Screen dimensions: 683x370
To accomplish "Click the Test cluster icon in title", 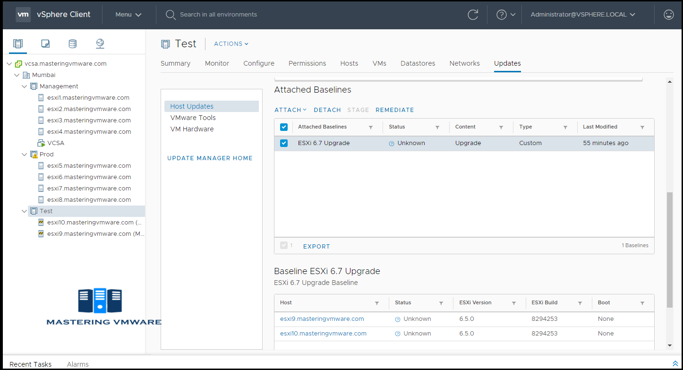I will point(165,44).
